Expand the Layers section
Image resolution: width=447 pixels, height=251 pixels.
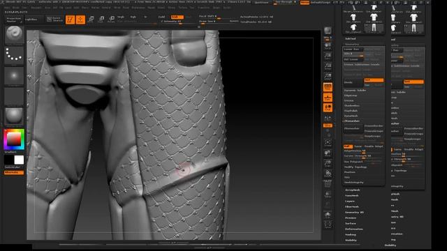click(350, 201)
